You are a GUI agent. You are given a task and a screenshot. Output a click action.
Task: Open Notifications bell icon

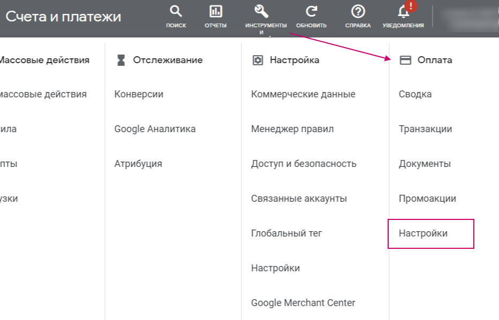click(403, 12)
